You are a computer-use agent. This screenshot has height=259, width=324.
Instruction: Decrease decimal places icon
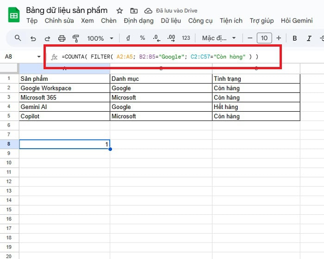pos(156,38)
